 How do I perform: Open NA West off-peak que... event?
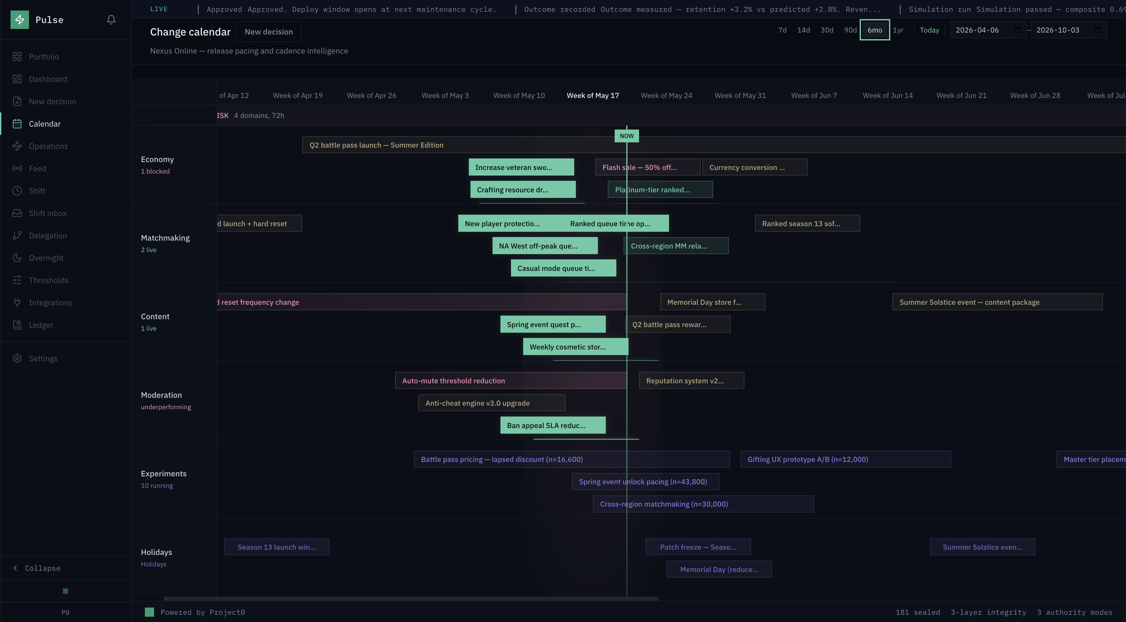[x=545, y=246]
